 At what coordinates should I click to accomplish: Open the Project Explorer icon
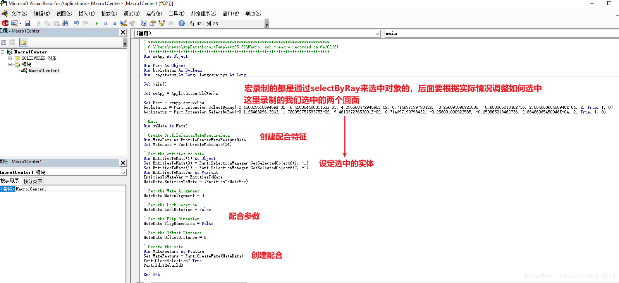coord(144,23)
